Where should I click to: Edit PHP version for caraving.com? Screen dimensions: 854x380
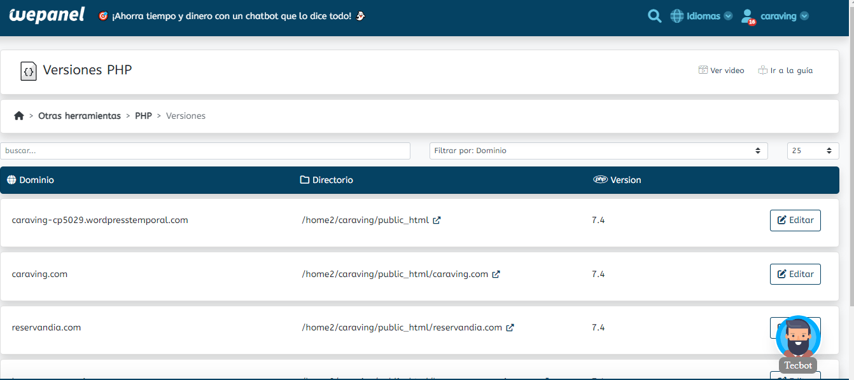coord(795,274)
